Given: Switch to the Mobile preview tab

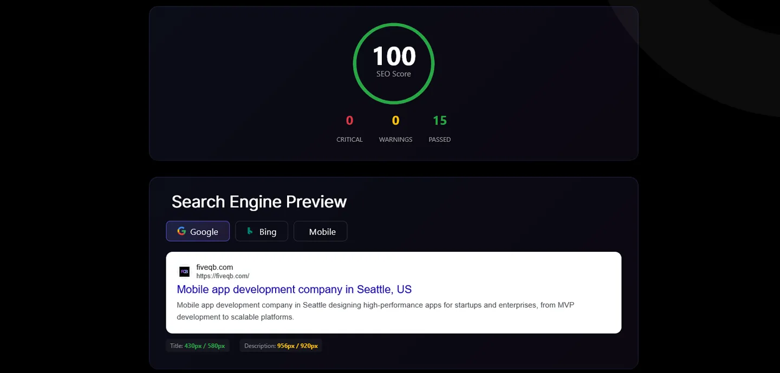Looking at the screenshot, I should pos(320,231).
